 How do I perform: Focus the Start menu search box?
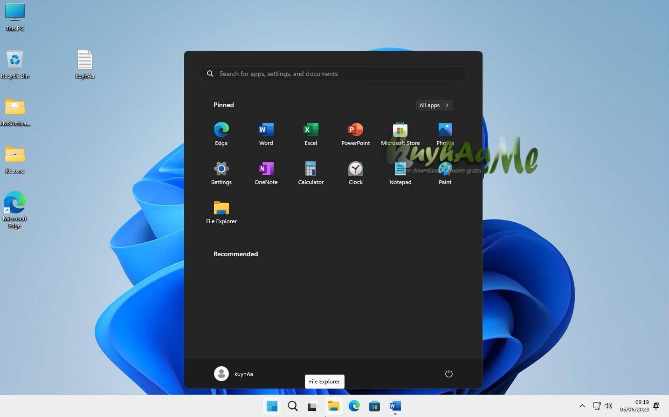pyautogui.click(x=333, y=74)
